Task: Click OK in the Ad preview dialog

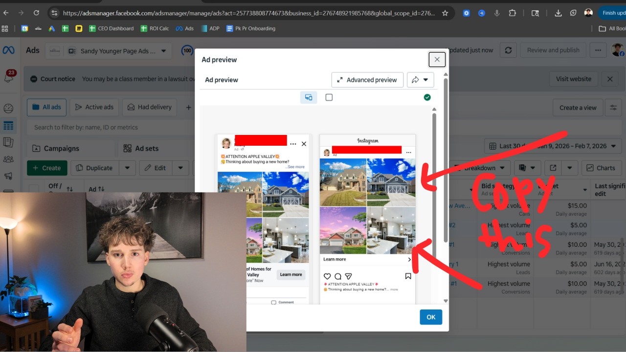Action: click(431, 317)
